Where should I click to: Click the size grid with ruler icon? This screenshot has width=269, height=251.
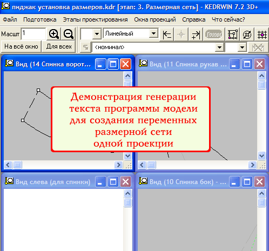coord(233,34)
